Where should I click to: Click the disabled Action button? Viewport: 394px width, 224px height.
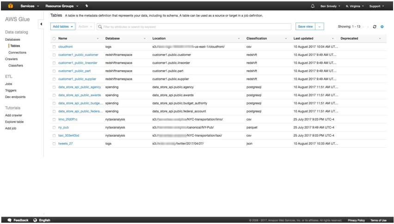pos(85,27)
